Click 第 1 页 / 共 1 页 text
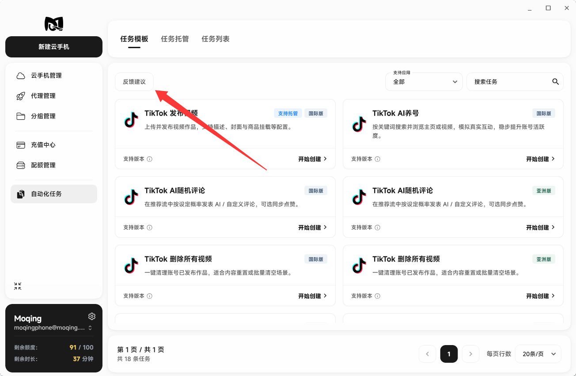 point(140,349)
